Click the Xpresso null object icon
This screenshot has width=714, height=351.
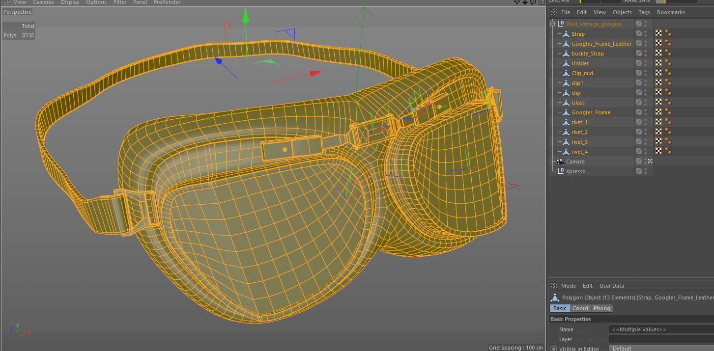coord(562,171)
